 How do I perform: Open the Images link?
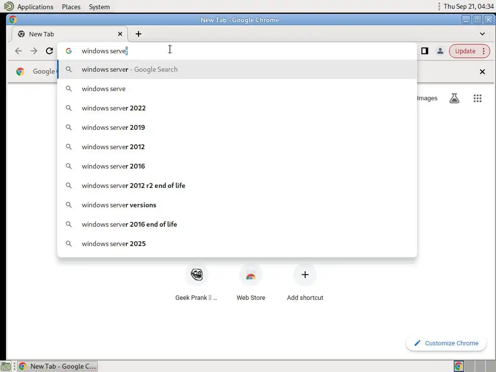[x=427, y=98]
